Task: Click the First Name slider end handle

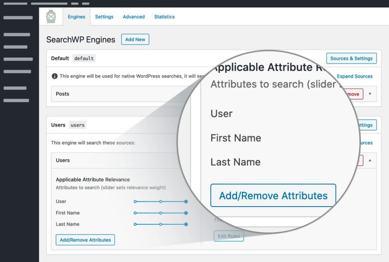Action: [186, 213]
